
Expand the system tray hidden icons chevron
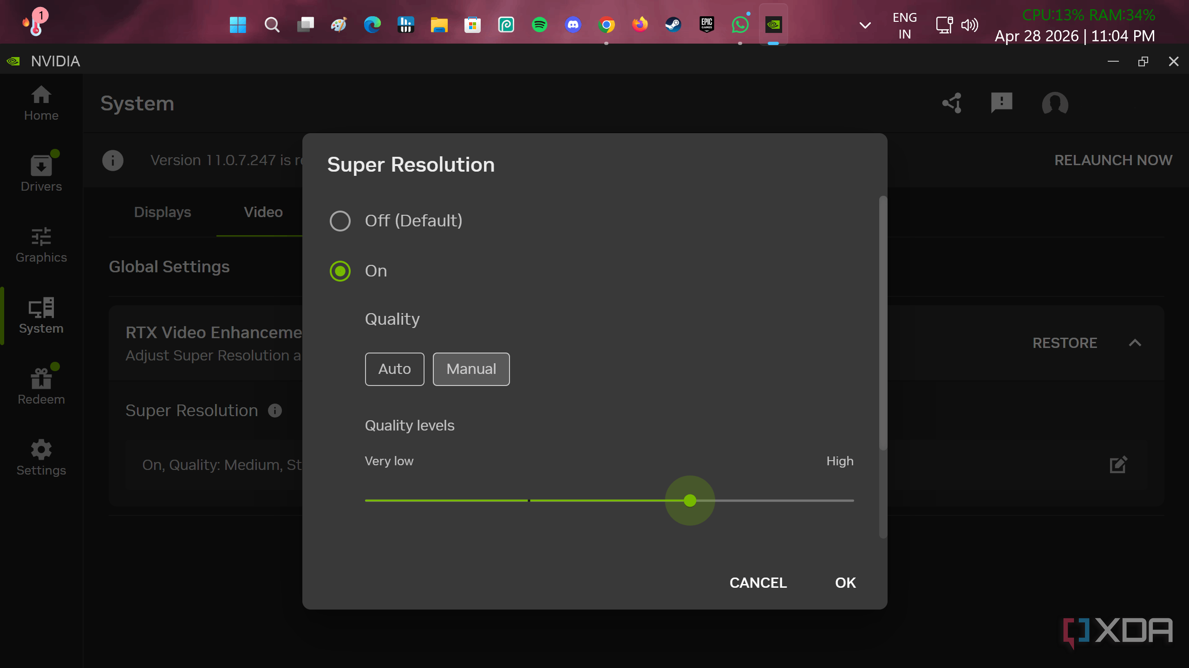click(865, 25)
